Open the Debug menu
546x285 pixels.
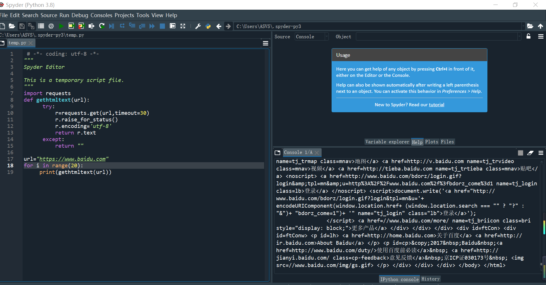pyautogui.click(x=80, y=15)
